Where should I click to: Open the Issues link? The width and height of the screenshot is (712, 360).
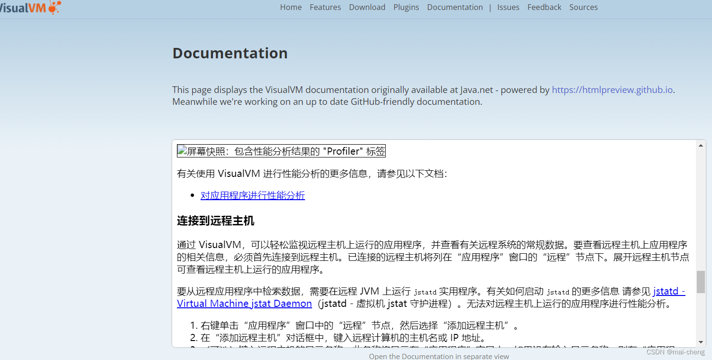(x=508, y=7)
